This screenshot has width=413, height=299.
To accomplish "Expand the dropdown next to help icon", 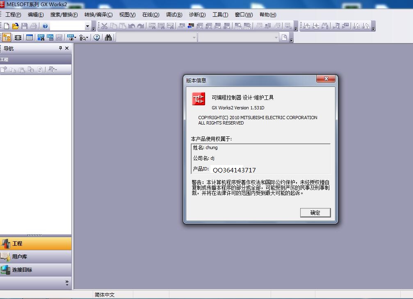I will pyautogui.click(x=87, y=26).
